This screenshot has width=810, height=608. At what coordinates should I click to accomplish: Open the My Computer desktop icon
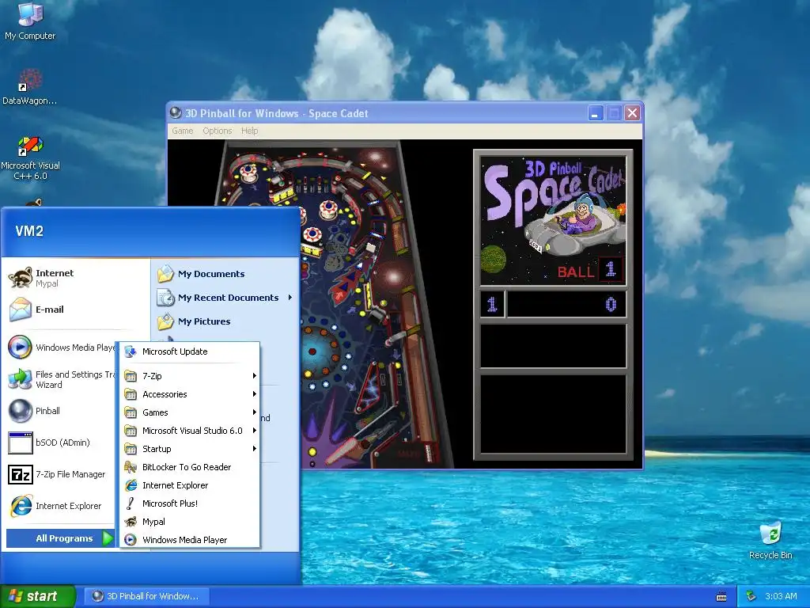30,13
